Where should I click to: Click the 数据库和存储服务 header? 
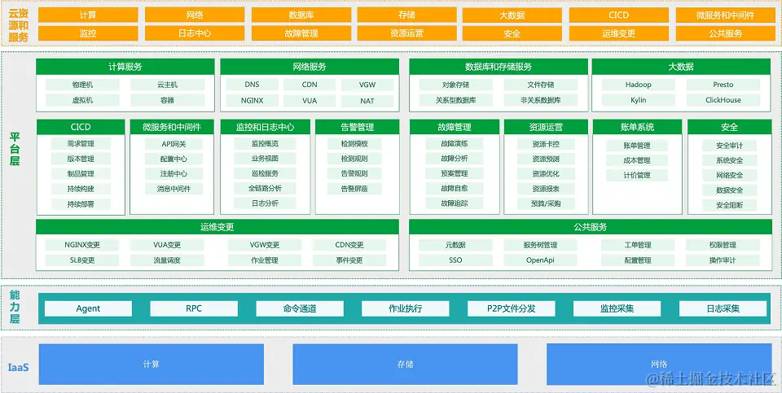(x=499, y=67)
